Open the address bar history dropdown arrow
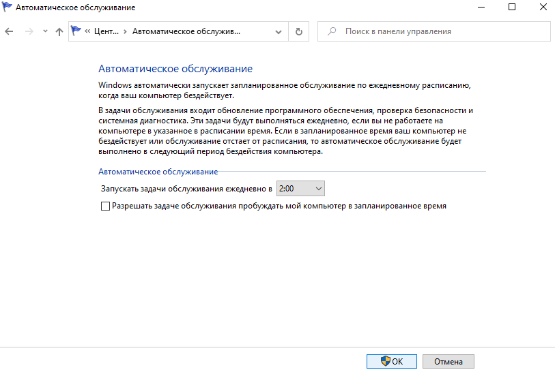This screenshot has height=372, width=555. click(279, 31)
